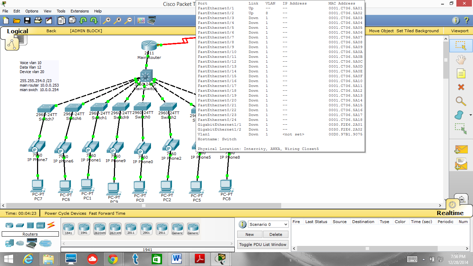This screenshot has height=266, width=473.
Task: Activate the Move Layout hand tool
Action: click(x=461, y=60)
